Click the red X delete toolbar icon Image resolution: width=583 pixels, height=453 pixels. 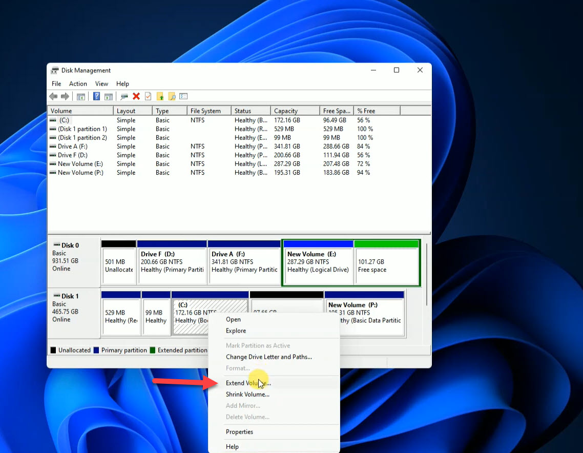tap(136, 96)
